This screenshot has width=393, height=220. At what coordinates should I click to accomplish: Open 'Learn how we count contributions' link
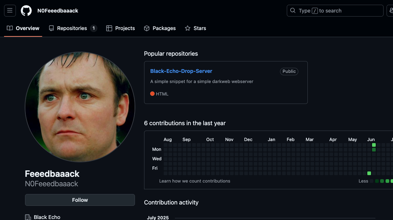(194, 181)
